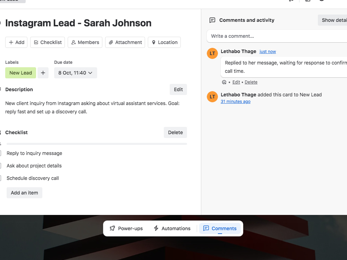Click the Attachment button

tap(125, 42)
